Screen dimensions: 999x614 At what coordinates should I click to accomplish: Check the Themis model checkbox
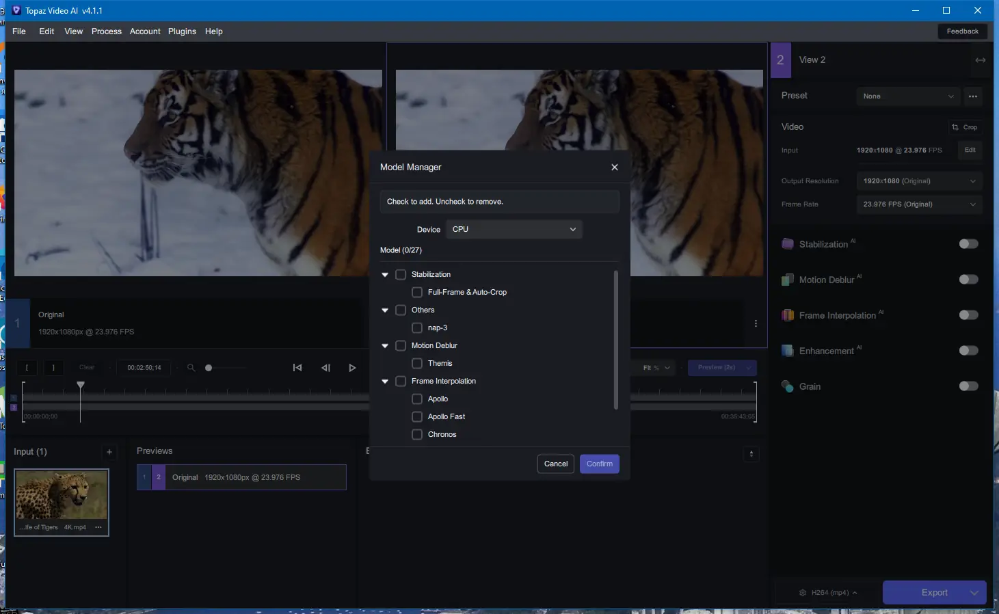(x=417, y=363)
